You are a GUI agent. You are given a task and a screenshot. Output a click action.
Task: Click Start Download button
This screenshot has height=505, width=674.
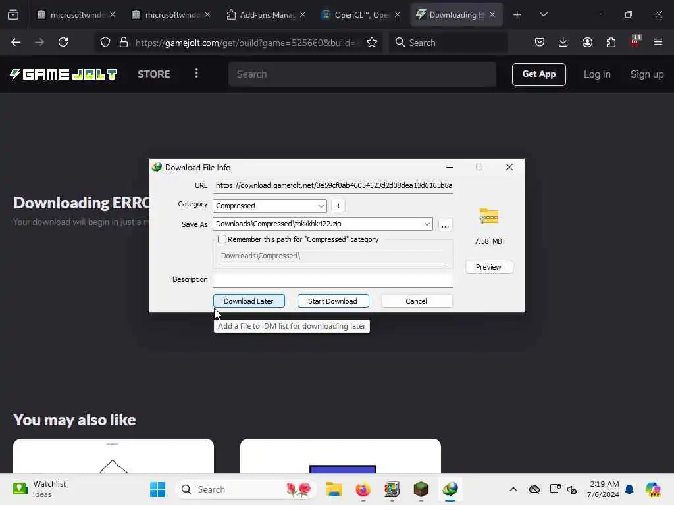(332, 301)
